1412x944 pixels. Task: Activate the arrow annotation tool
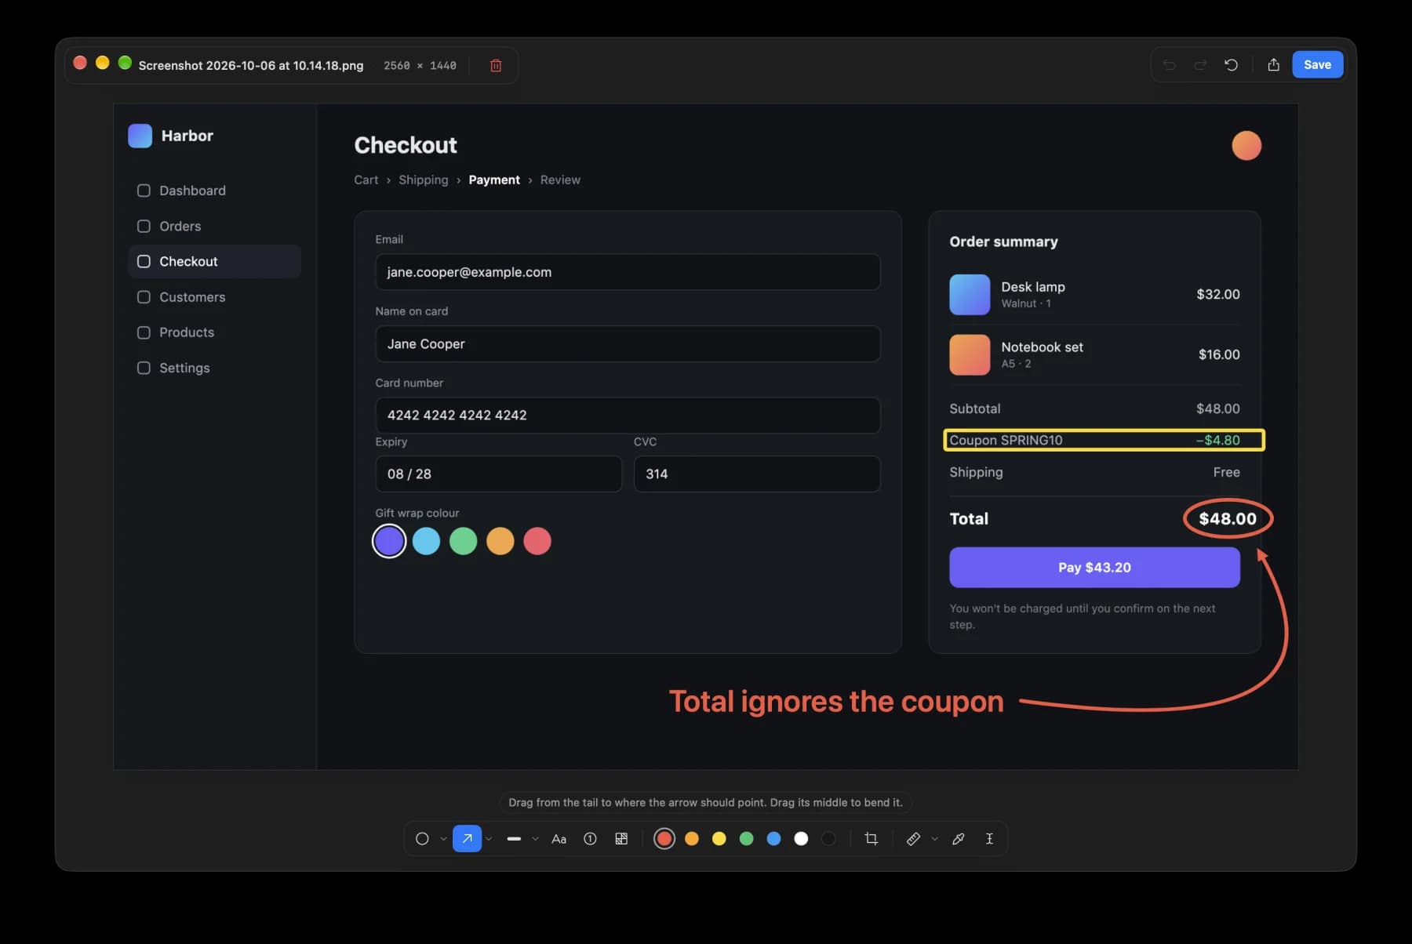(467, 839)
